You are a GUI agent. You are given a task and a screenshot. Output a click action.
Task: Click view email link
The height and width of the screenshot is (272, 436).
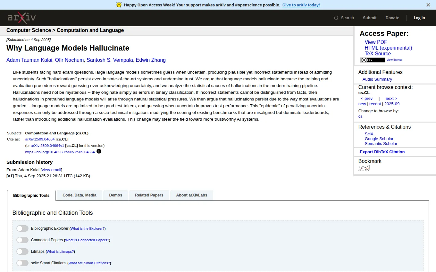click(x=51, y=170)
